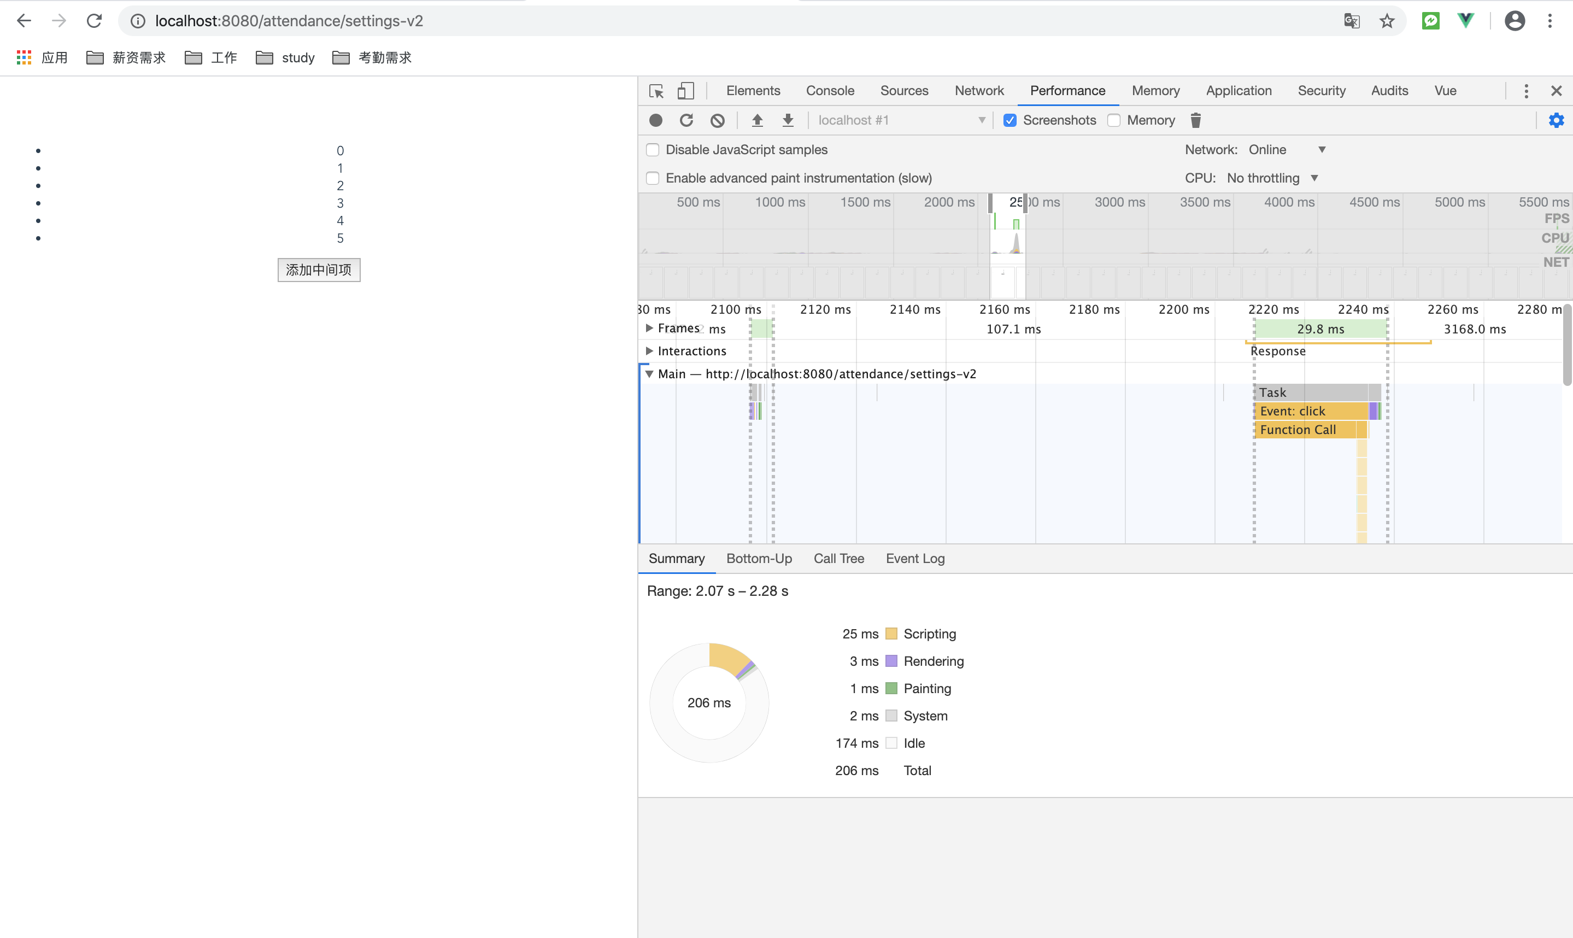1573x938 pixels.
Task: Expand the Frames track
Action: coord(649,328)
